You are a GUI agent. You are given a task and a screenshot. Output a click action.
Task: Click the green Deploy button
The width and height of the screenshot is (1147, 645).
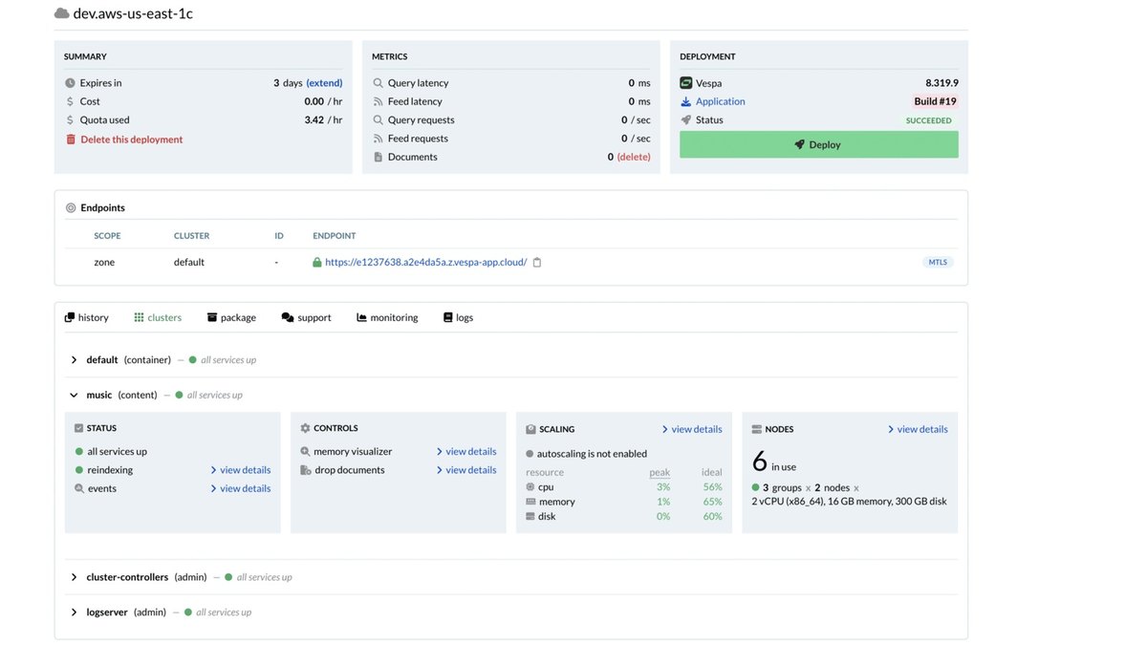819,144
